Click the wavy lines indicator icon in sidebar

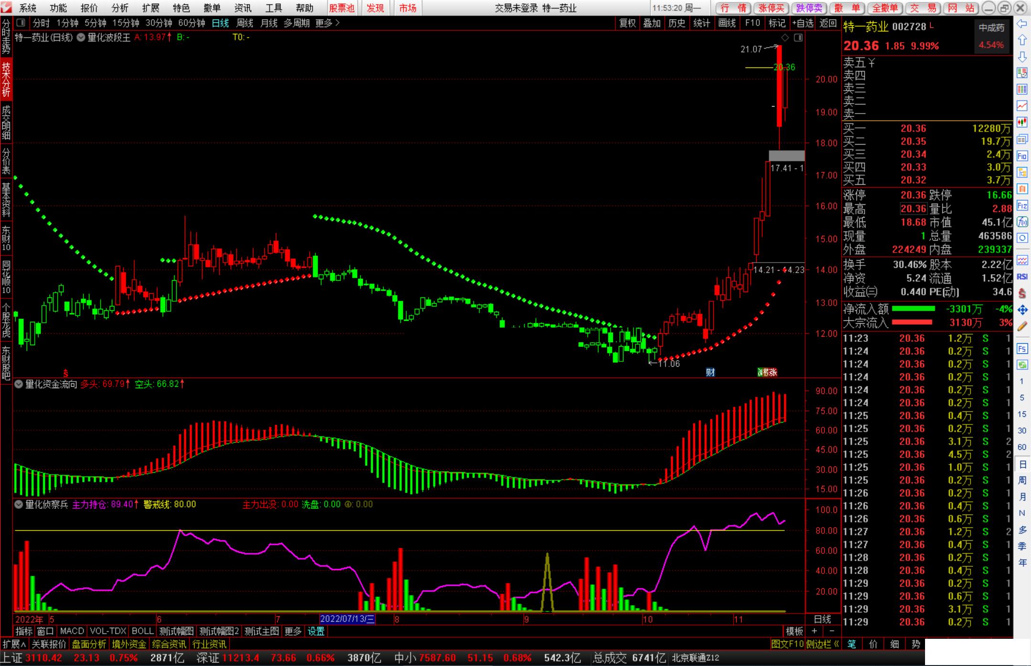(x=1022, y=260)
